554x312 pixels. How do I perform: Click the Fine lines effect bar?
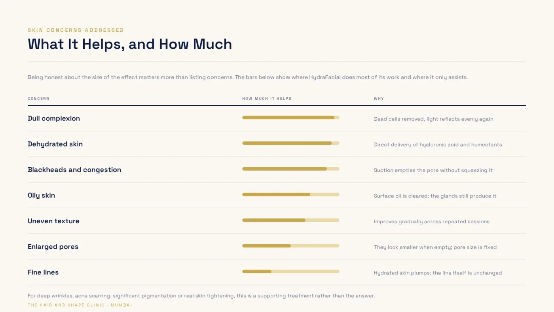[291, 271]
